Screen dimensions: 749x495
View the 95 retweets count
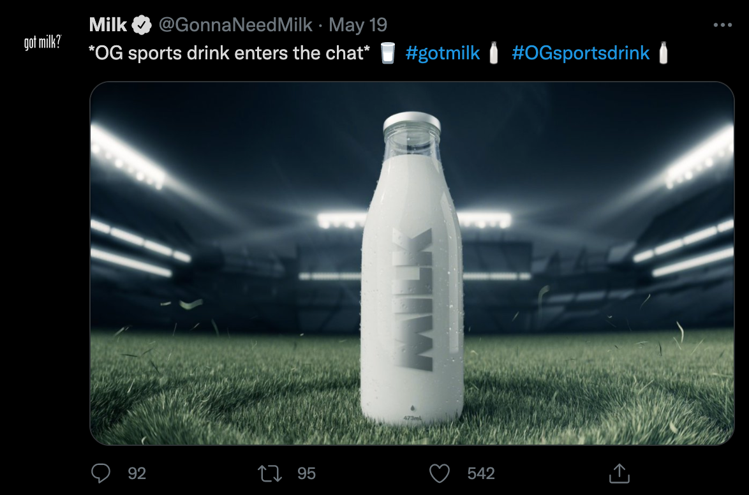(x=306, y=473)
